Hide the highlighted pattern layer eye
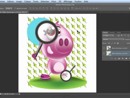 click(x=104, y=53)
